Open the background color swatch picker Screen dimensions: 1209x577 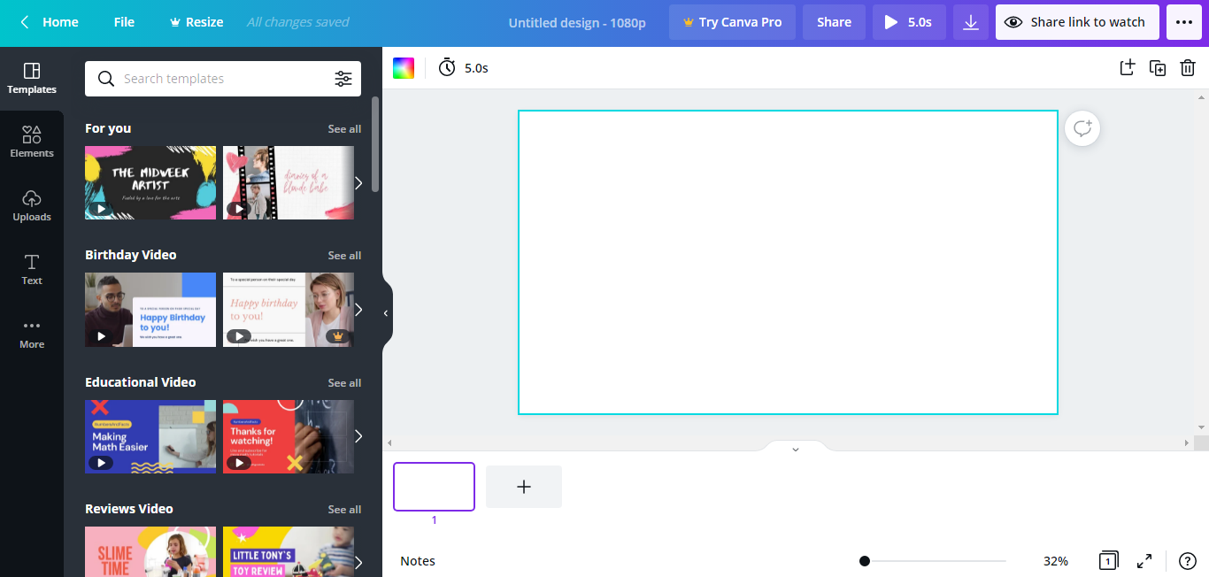(403, 67)
